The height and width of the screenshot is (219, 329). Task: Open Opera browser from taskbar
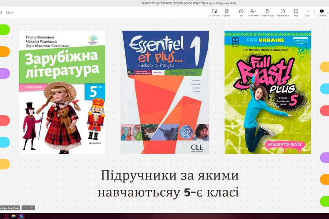coord(6,216)
